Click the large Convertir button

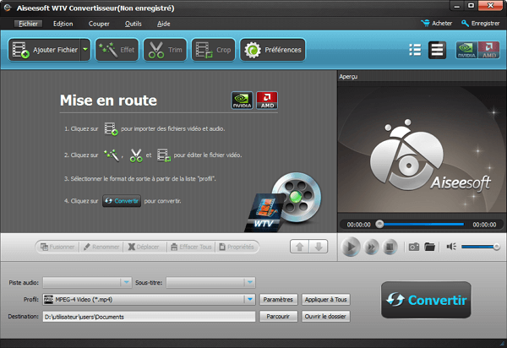coord(426,300)
